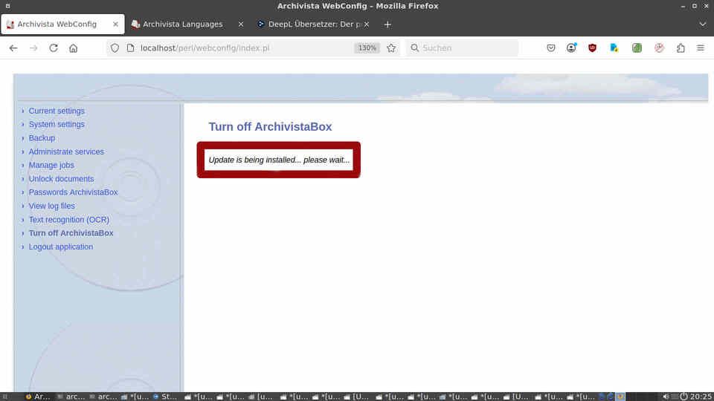Open the Firefox account icon

pos(571,48)
